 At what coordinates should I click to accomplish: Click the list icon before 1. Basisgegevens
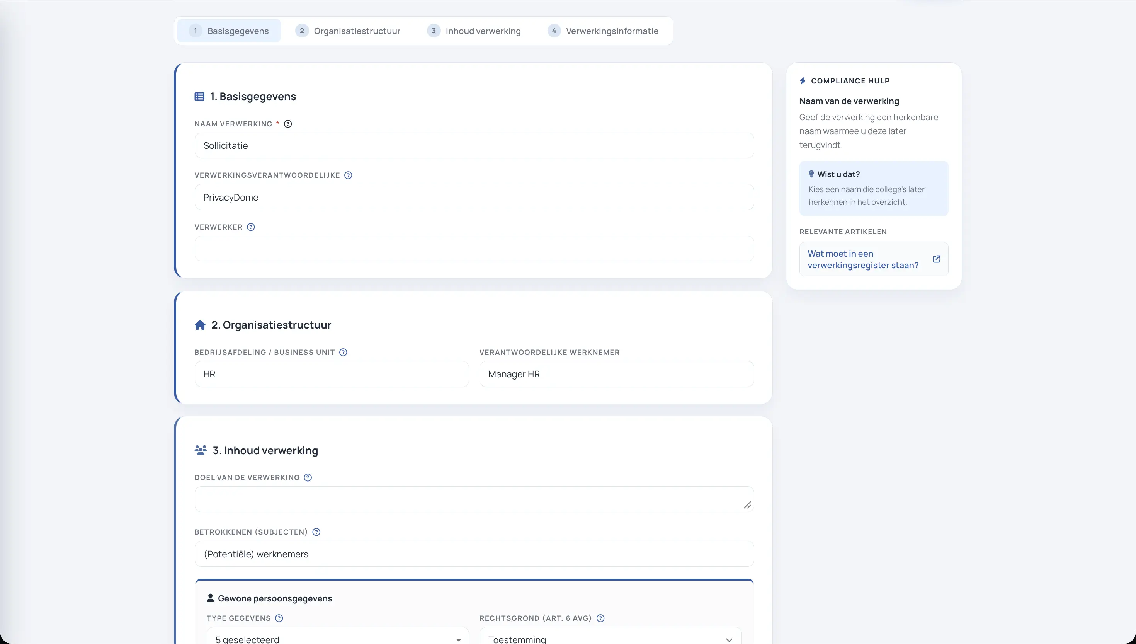coord(199,96)
